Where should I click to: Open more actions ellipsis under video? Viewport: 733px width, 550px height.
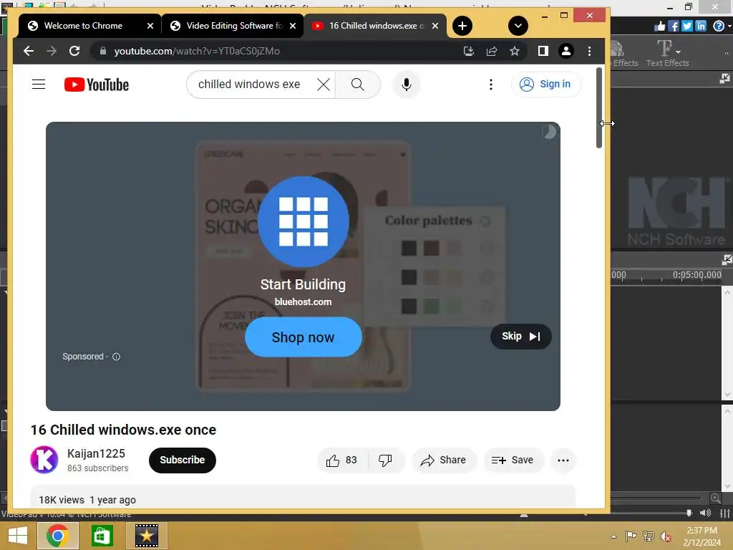(x=563, y=460)
